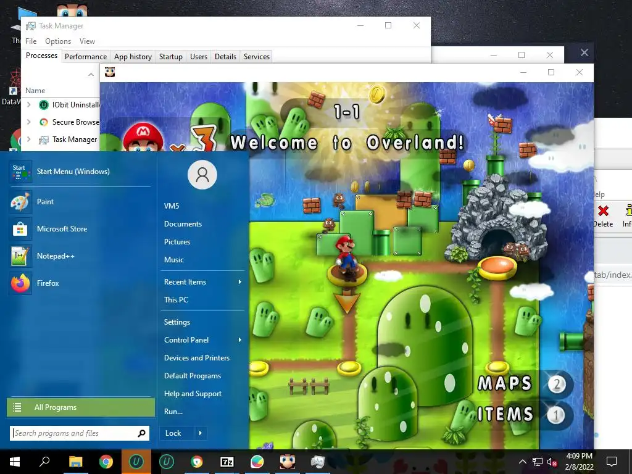
Task: Open Task Manager View menu
Action: 87,41
